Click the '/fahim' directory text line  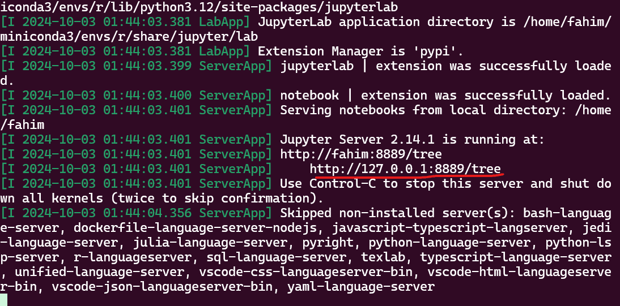coord(22,125)
